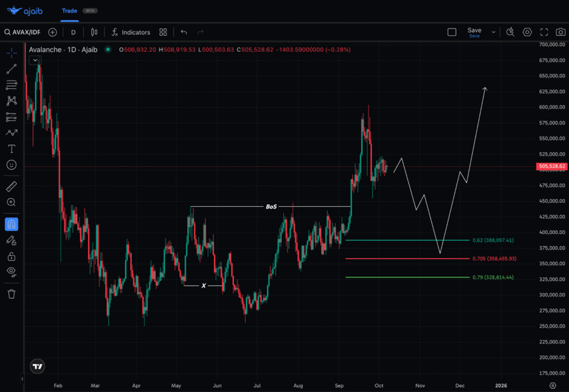Collapse legend under Avalanche title
The width and height of the screenshot is (569, 392).
(35, 60)
